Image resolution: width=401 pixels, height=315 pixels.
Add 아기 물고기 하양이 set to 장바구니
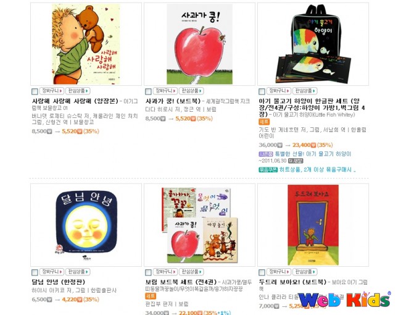tap(279, 91)
